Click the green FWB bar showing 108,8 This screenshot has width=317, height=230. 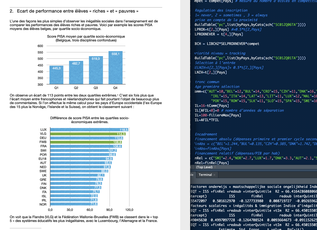pos(86,142)
